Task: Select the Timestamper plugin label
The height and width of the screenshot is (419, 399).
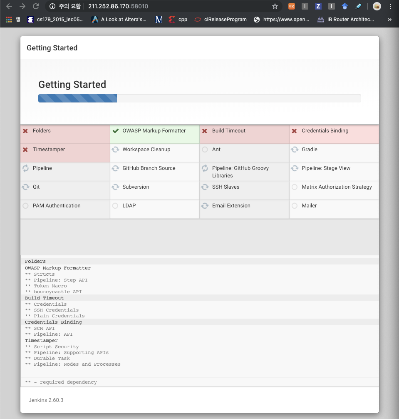Action: pos(49,150)
